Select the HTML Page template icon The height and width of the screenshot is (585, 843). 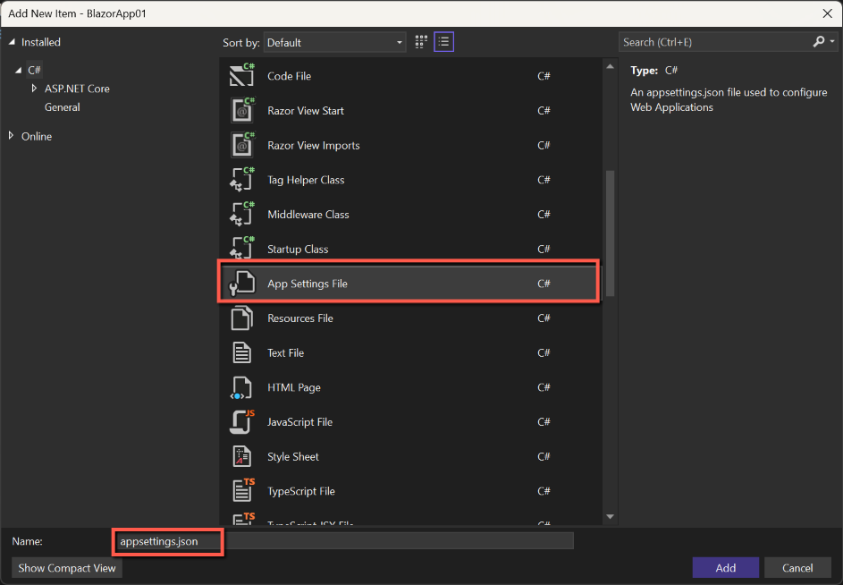[242, 387]
